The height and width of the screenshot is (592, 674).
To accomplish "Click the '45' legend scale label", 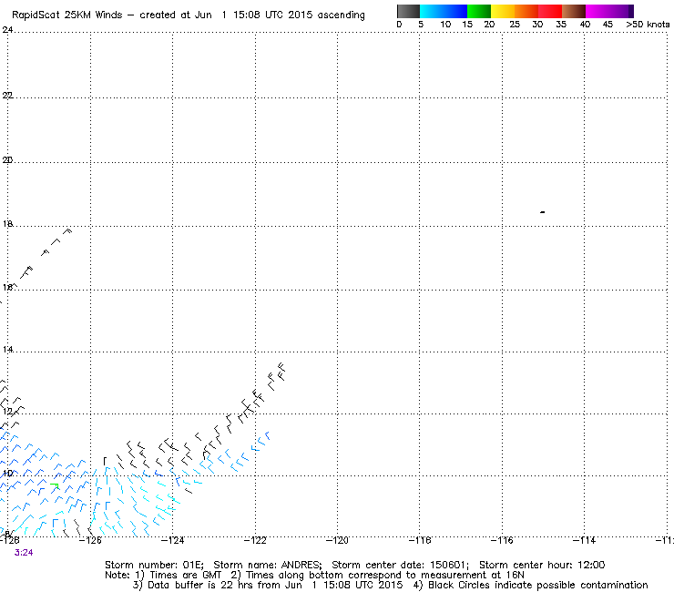I will click(x=608, y=25).
